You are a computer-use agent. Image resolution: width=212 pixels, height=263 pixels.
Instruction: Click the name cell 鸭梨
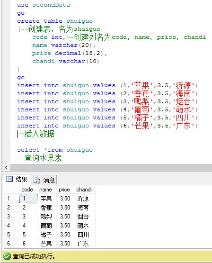tap(47, 217)
